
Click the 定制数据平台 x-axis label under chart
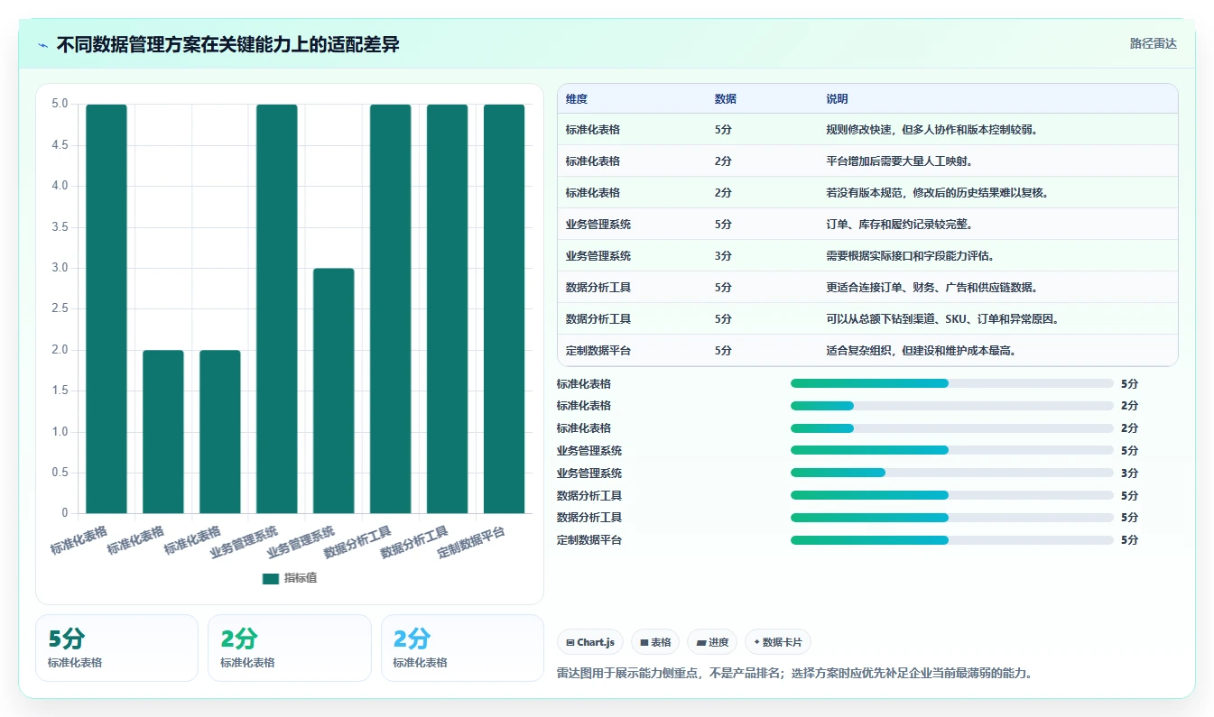(x=471, y=542)
